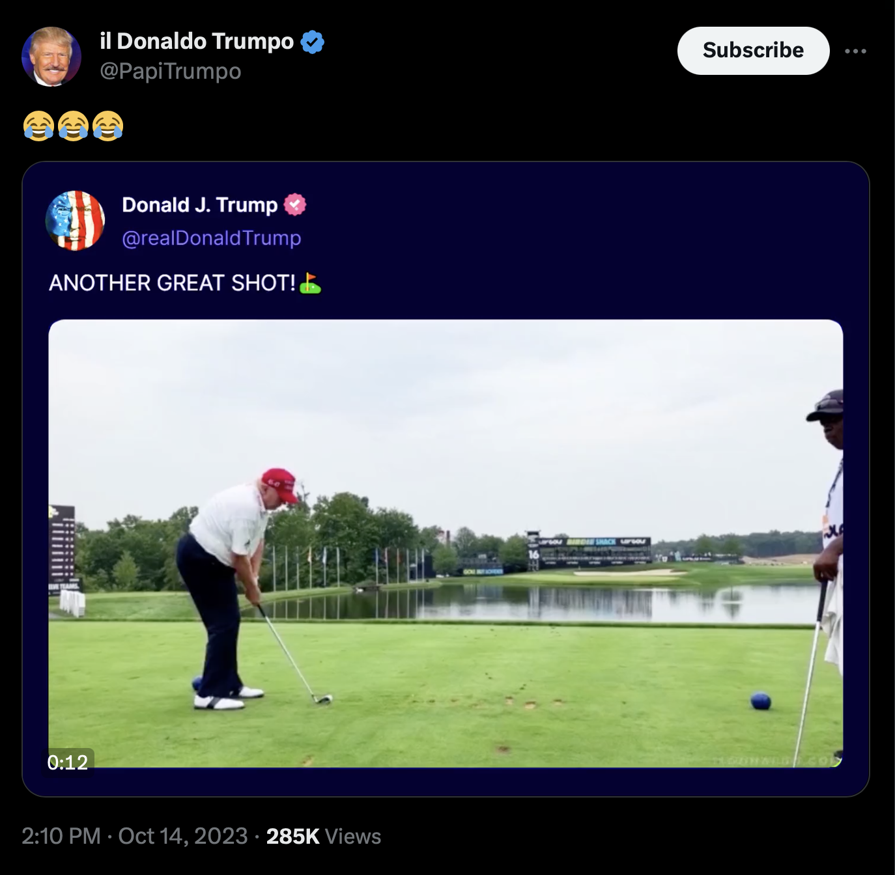Open the il Donaldo Trumpo display name
895x875 pixels.
tap(197, 41)
